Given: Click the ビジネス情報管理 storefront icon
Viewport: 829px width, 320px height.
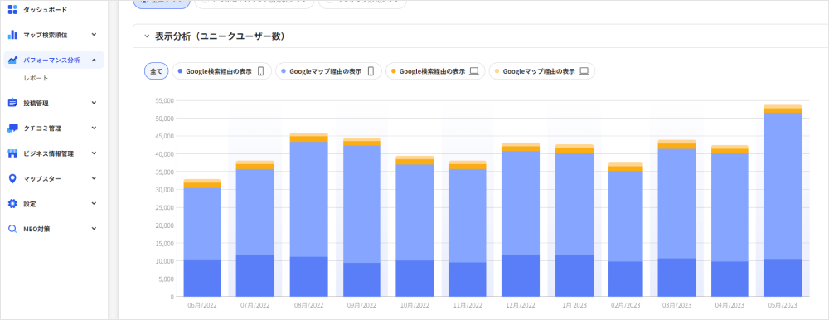Looking at the screenshot, I should (12, 153).
